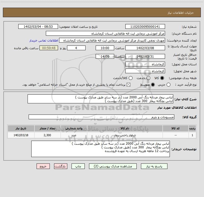Screen dimensions: 204x197
Task: Click the 'پاسخ به نیاز' button
Action: (154, 166)
